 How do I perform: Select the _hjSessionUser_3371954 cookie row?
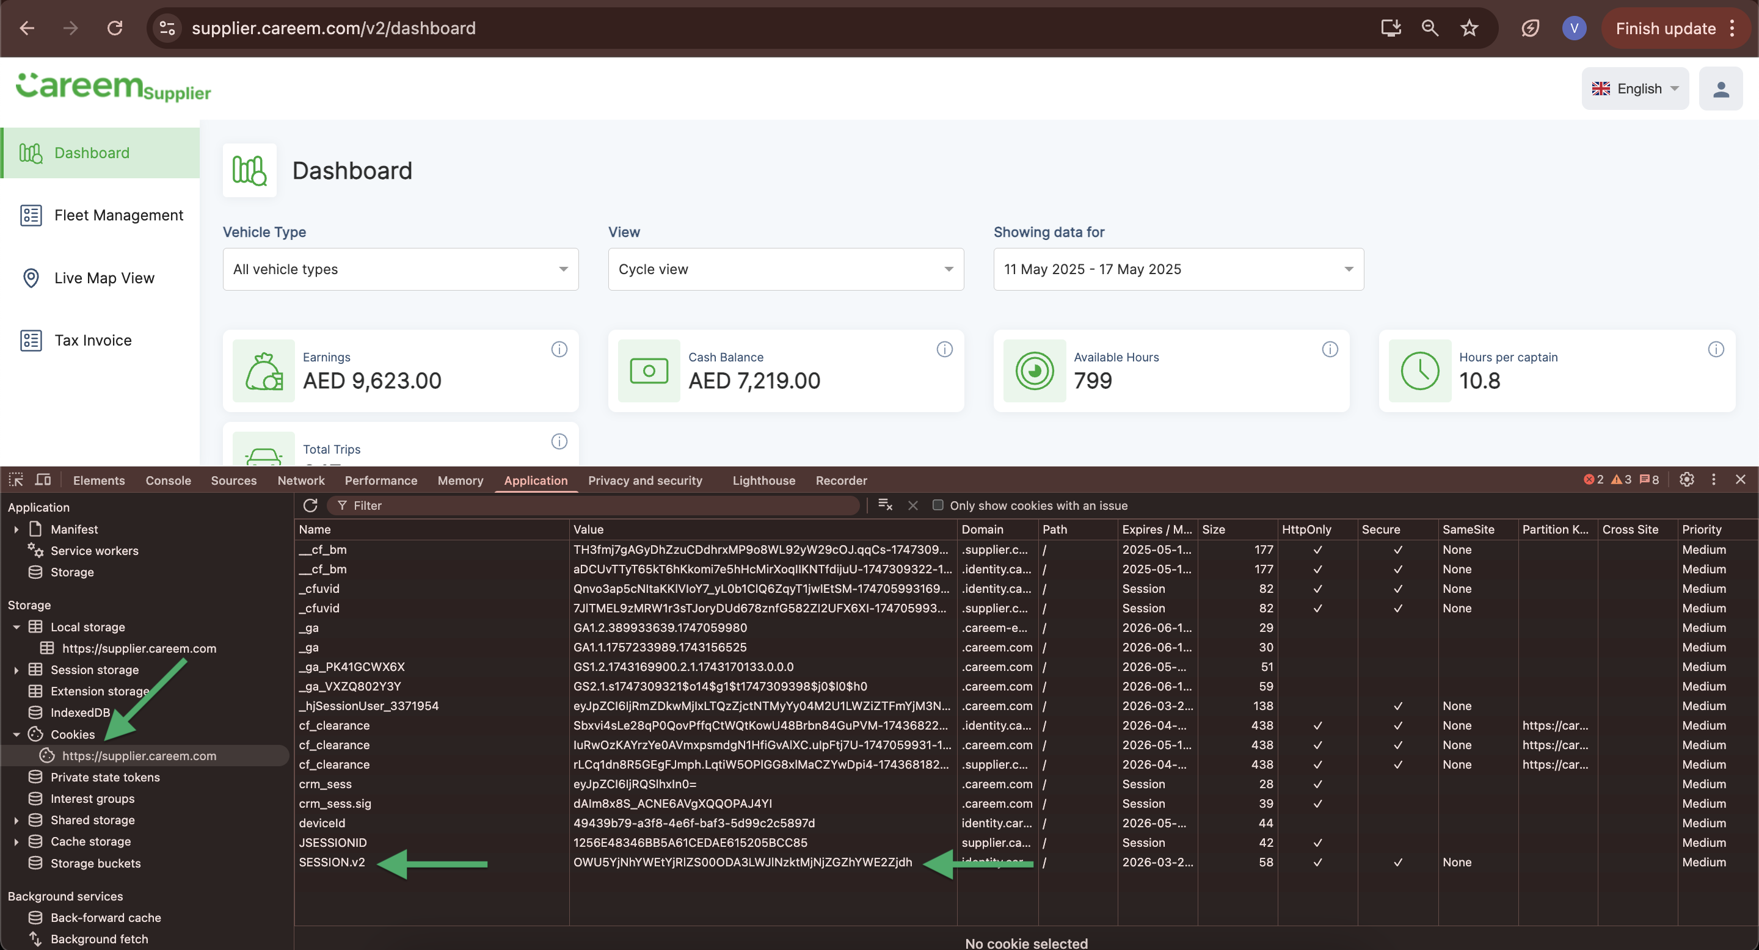[x=1025, y=706]
